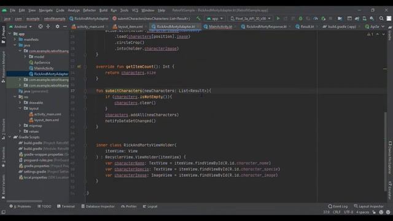Open the Event Log
The height and width of the screenshot is (221, 393).
click(x=338, y=206)
